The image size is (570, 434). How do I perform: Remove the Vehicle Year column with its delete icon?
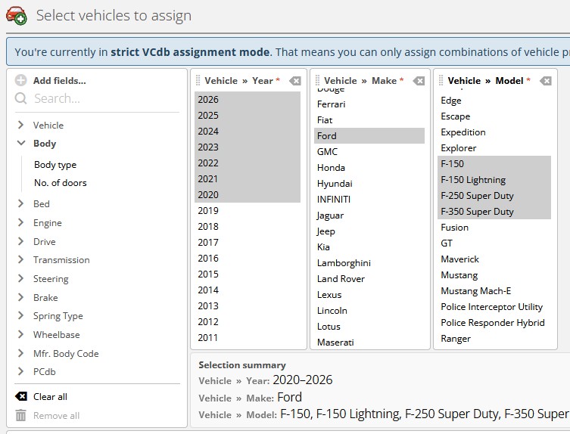click(295, 81)
